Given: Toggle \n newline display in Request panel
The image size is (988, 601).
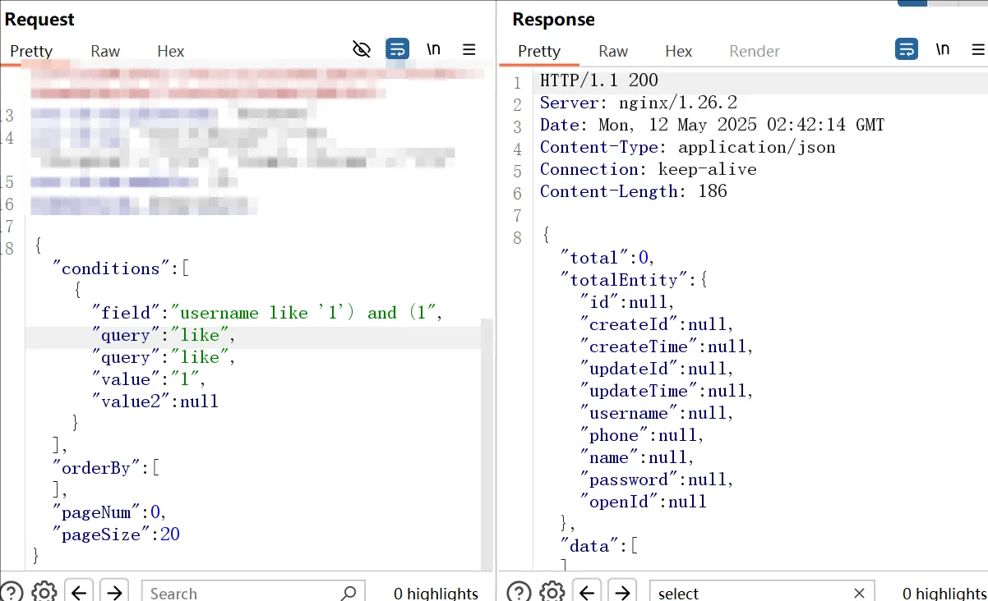Looking at the screenshot, I should click(433, 49).
